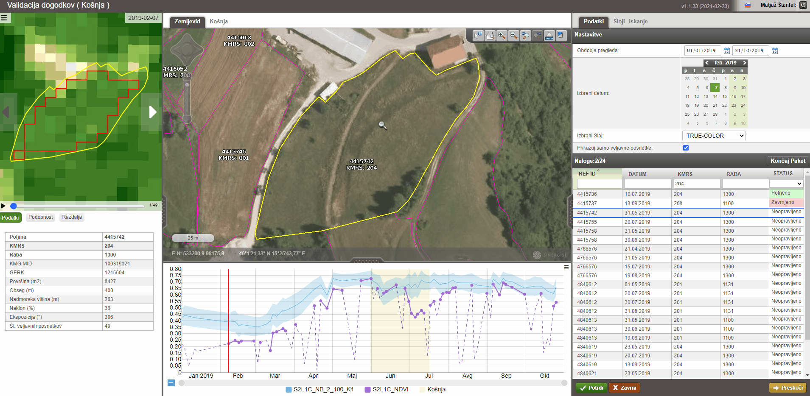
Task: Sort table by RABA column header
Action: point(733,174)
